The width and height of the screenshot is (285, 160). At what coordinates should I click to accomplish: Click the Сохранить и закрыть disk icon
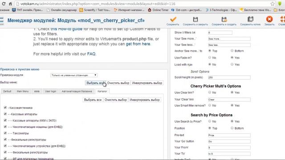(x=195, y=19)
